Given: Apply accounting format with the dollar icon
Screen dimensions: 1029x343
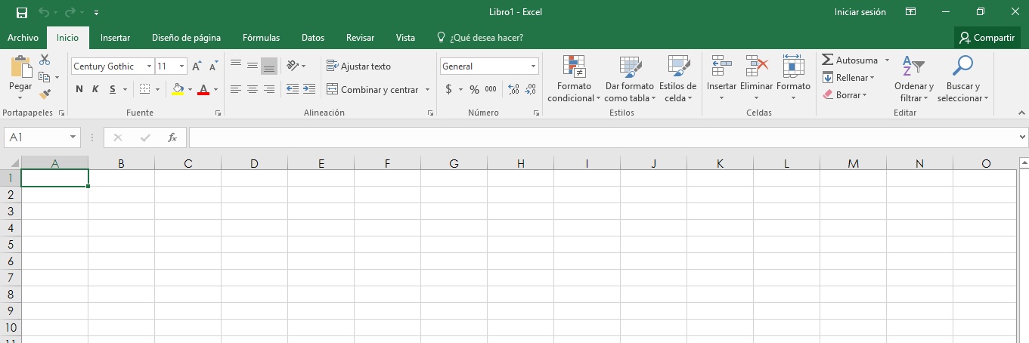Looking at the screenshot, I should [448, 89].
